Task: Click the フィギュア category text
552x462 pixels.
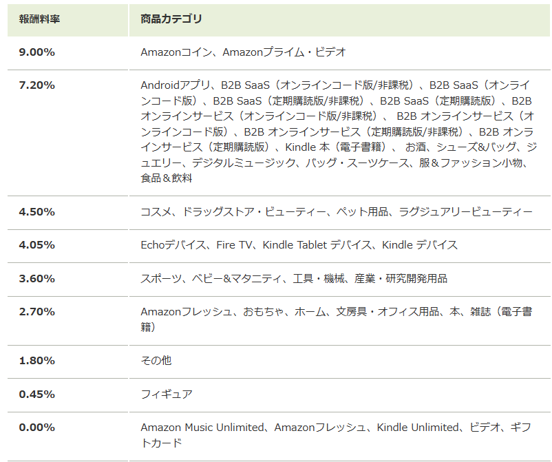Action: coord(167,395)
